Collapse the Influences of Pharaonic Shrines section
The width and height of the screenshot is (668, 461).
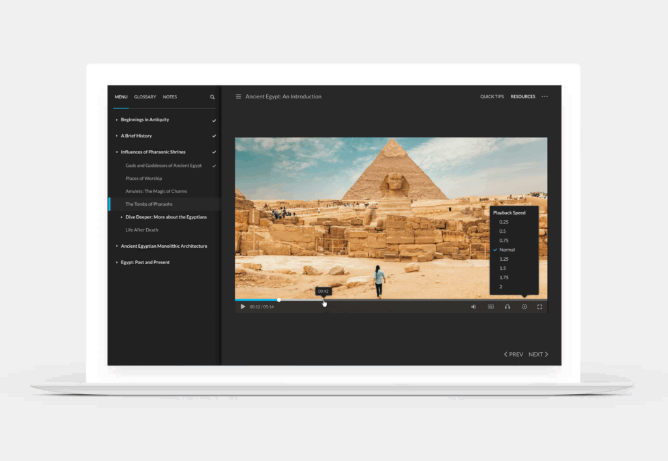coord(117,152)
